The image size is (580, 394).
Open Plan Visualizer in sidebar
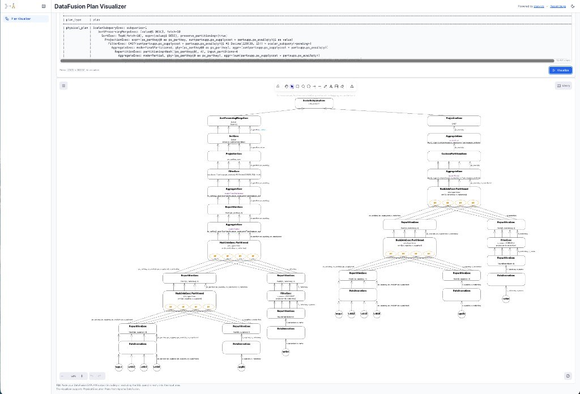point(25,19)
